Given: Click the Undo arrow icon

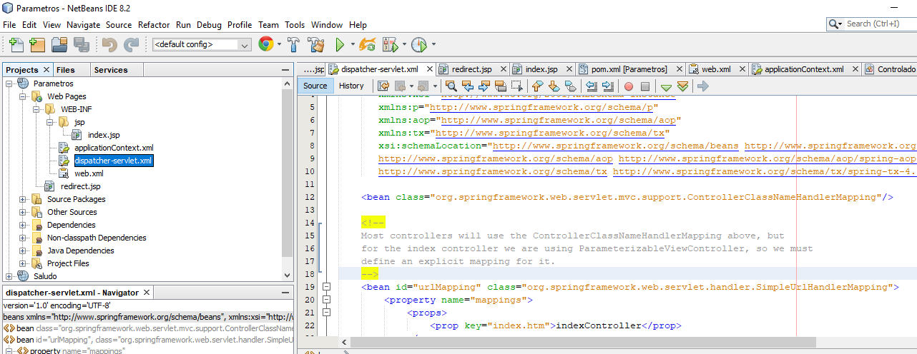Looking at the screenshot, I should coord(109,45).
